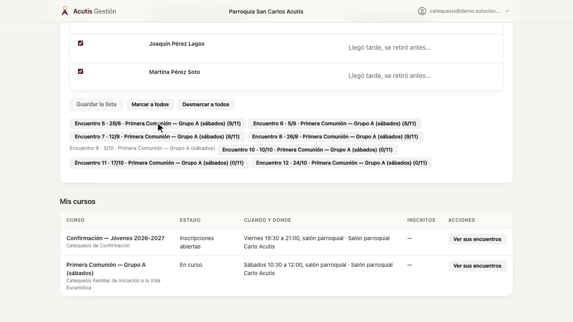Image resolution: width=573 pixels, height=322 pixels.
Task: Click the Guardar la lista button
Action: point(96,104)
